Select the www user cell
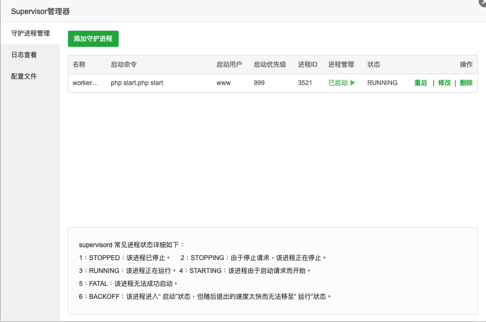The image size is (486, 322). click(x=223, y=83)
